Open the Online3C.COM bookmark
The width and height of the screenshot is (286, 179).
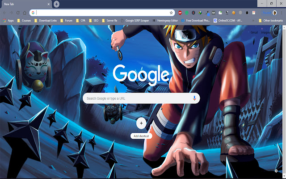[x=228, y=21]
